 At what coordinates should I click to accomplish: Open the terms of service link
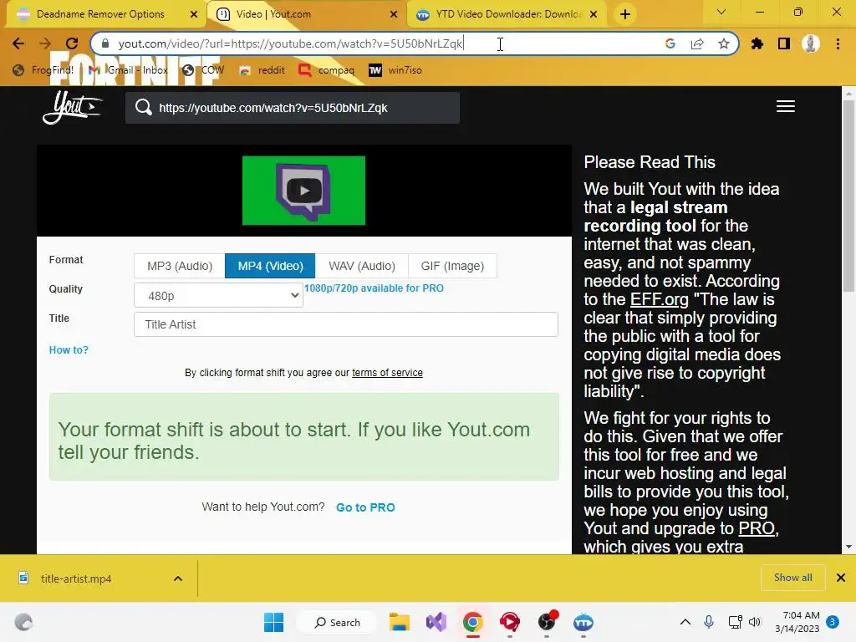387,372
